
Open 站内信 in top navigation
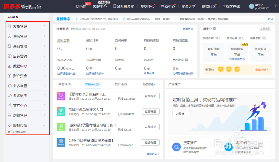pyautogui.click(x=81, y=7)
